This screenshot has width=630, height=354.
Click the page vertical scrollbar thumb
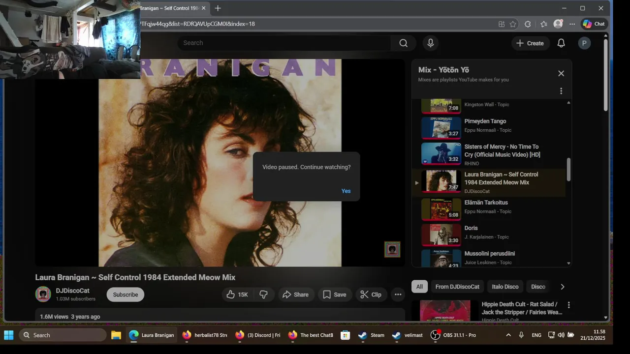point(606,75)
